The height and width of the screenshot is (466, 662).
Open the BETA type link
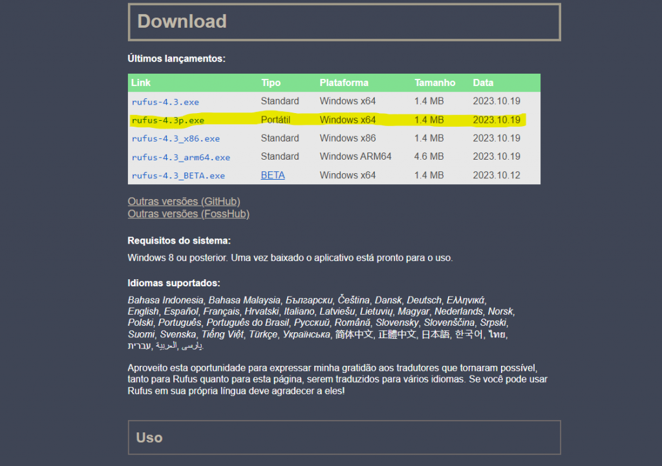tap(273, 175)
